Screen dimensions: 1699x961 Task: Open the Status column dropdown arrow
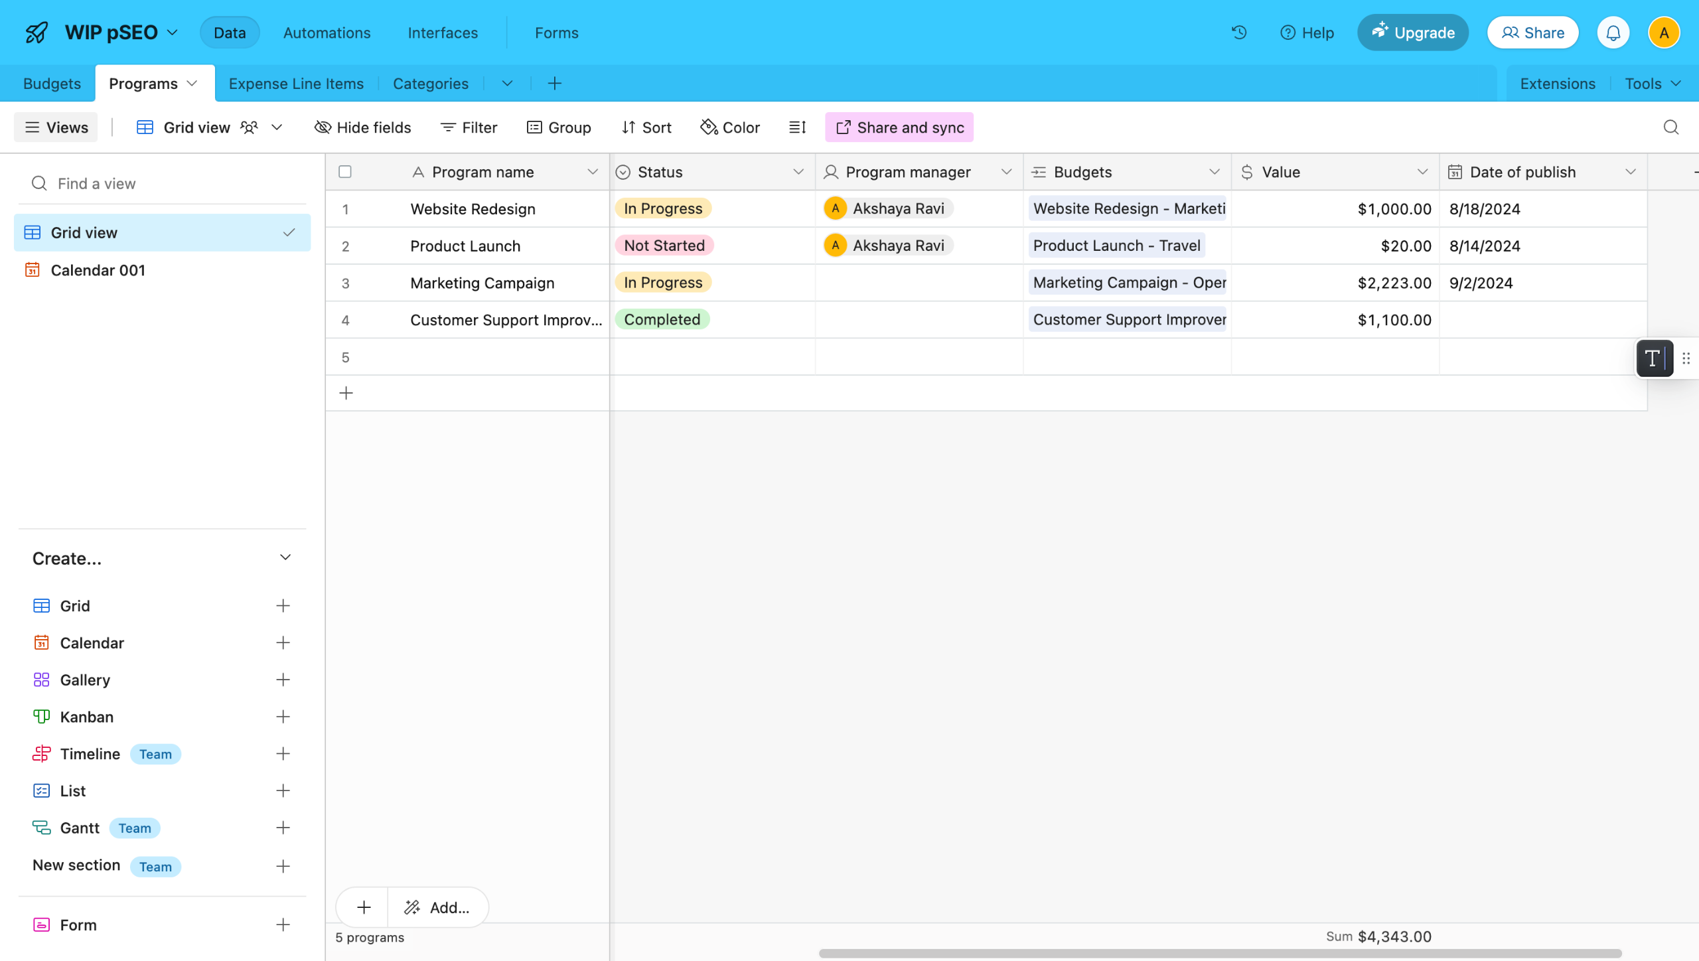tap(798, 172)
